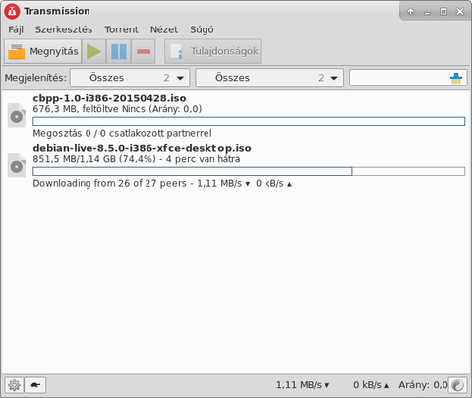The height and width of the screenshot is (398, 472).
Task: Open the Súgó menu
Action: click(202, 29)
